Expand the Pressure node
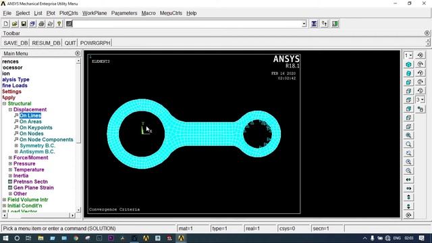Image resolution: width=432 pixels, height=243 pixels. coord(10,163)
